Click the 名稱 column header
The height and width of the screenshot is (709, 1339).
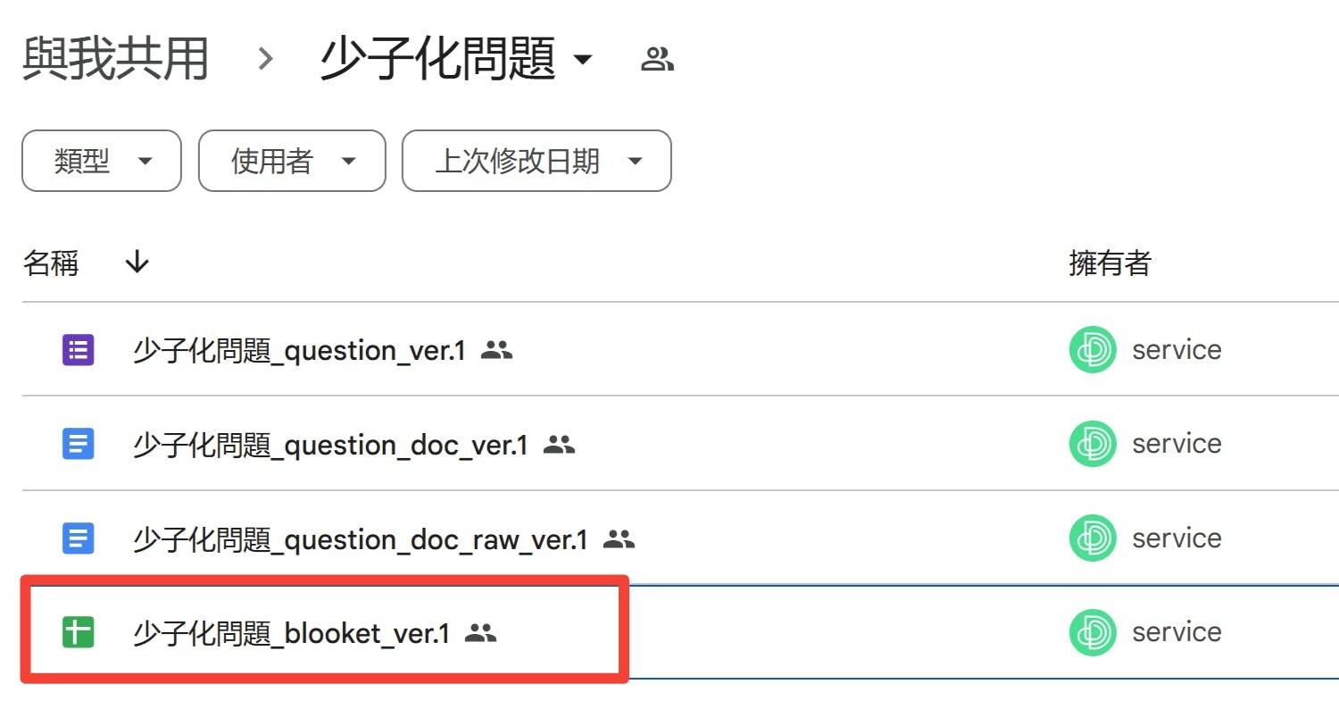(51, 263)
